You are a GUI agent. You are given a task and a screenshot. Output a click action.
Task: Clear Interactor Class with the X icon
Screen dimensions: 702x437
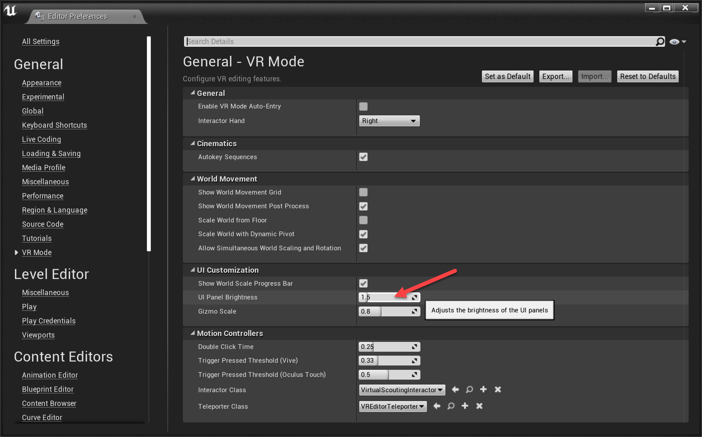(x=497, y=389)
